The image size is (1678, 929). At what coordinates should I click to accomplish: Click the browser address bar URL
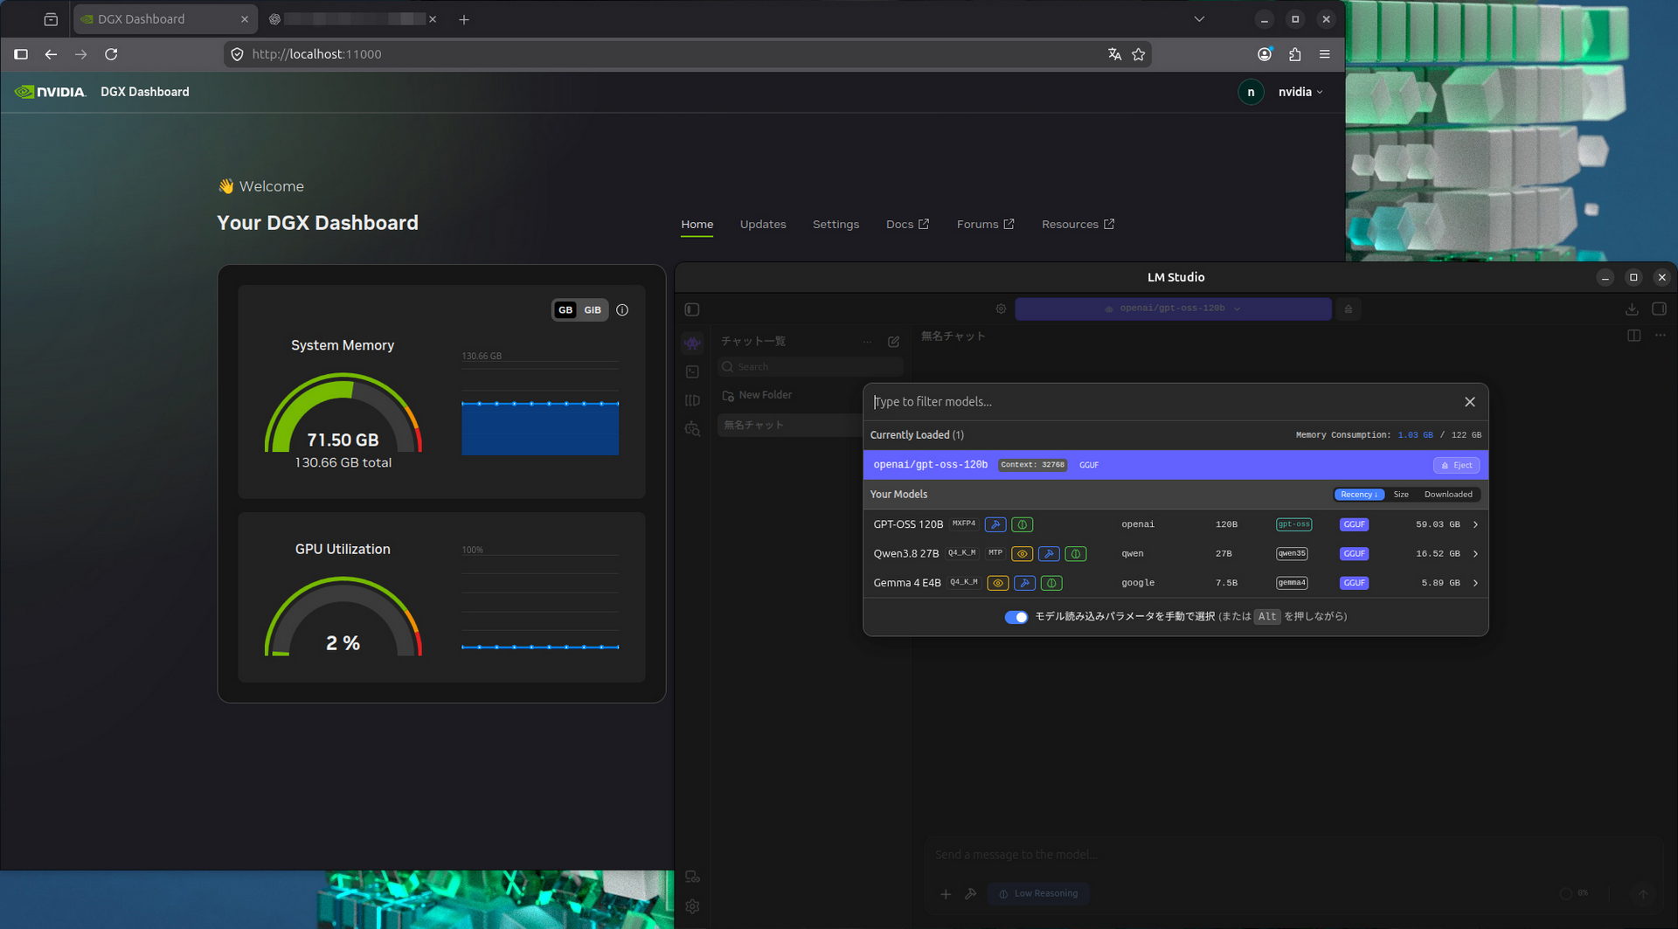pos(316,54)
